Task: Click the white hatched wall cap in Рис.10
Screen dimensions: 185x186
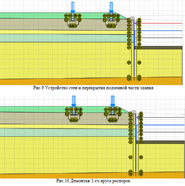Action: coord(134,112)
